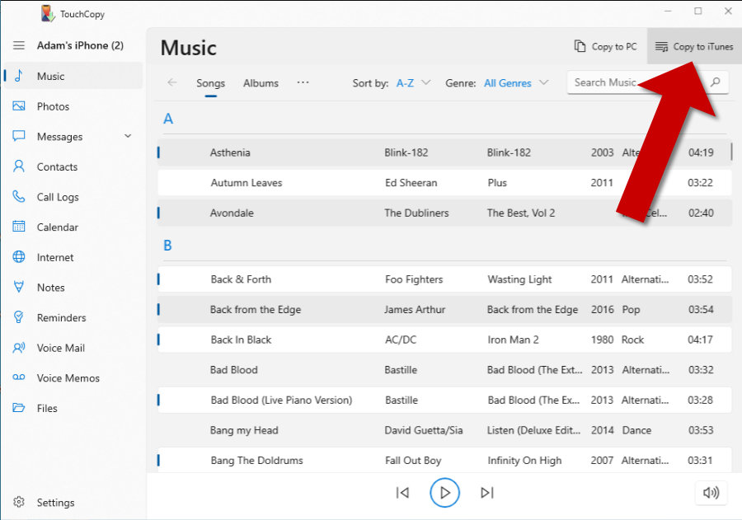The image size is (742, 520).
Task: Click The Dubliners artist cell
Action: (416, 213)
